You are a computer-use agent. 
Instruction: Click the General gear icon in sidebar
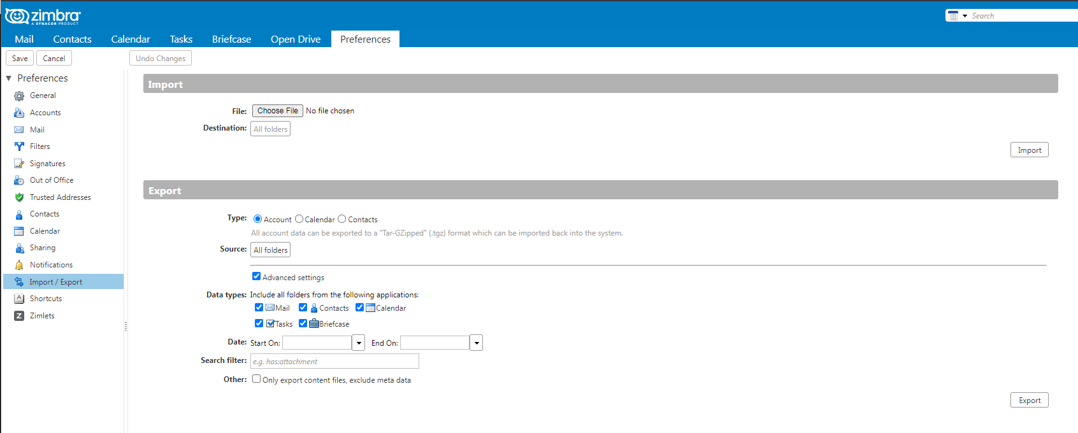pos(19,96)
